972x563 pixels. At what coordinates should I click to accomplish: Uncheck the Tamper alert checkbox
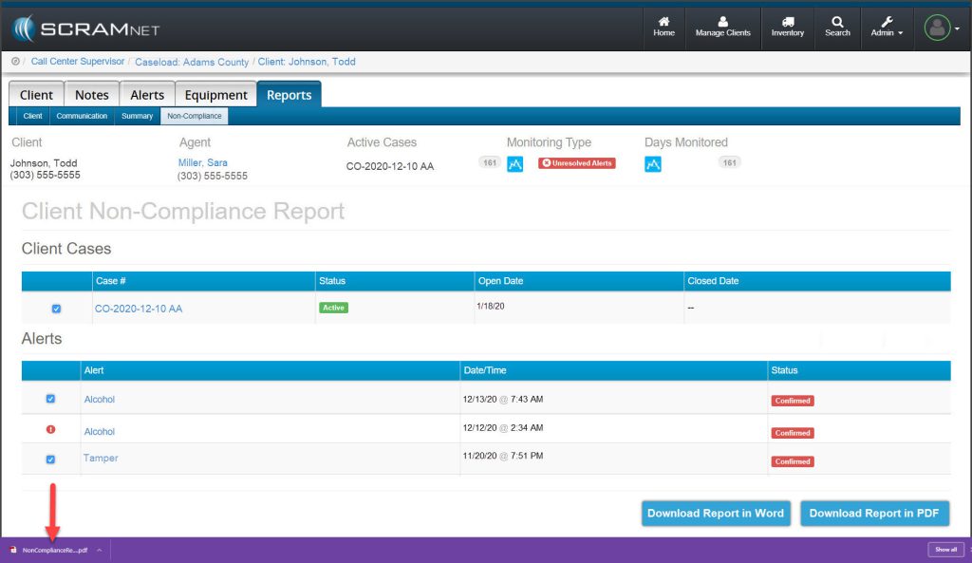pyautogui.click(x=50, y=459)
